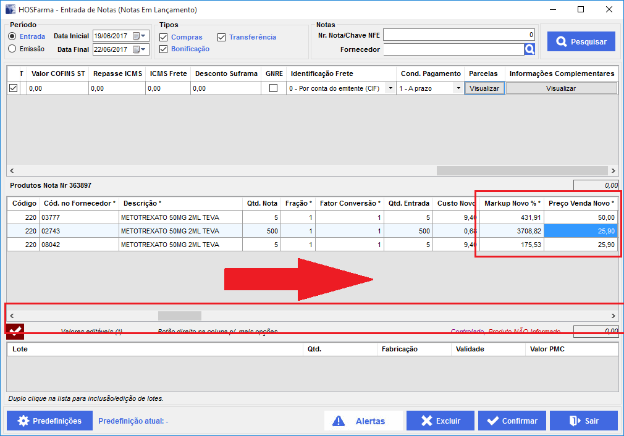Viewport: 624px width, 436px height.
Task: Click the supplier search magnifier icon
Action: coord(529,49)
